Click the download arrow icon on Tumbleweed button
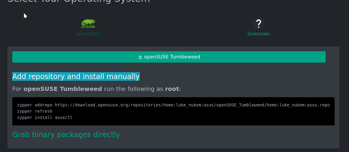Image resolution: width=349 pixels, height=152 pixels. (140, 57)
